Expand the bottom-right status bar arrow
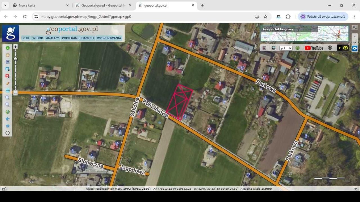Image resolution: width=360 pixels, height=202 pixels. coord(356,189)
